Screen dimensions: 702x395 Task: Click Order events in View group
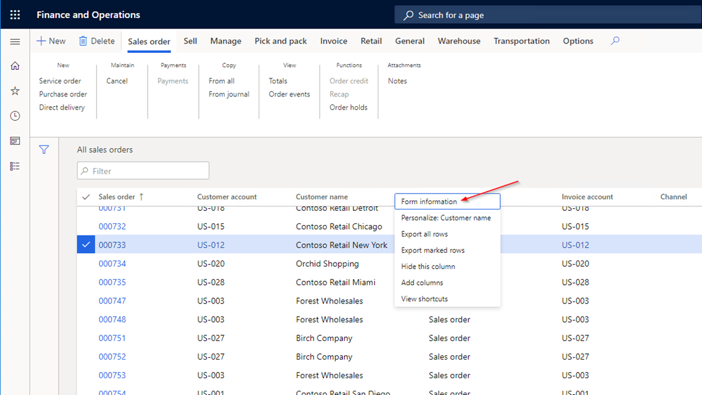pyautogui.click(x=289, y=95)
